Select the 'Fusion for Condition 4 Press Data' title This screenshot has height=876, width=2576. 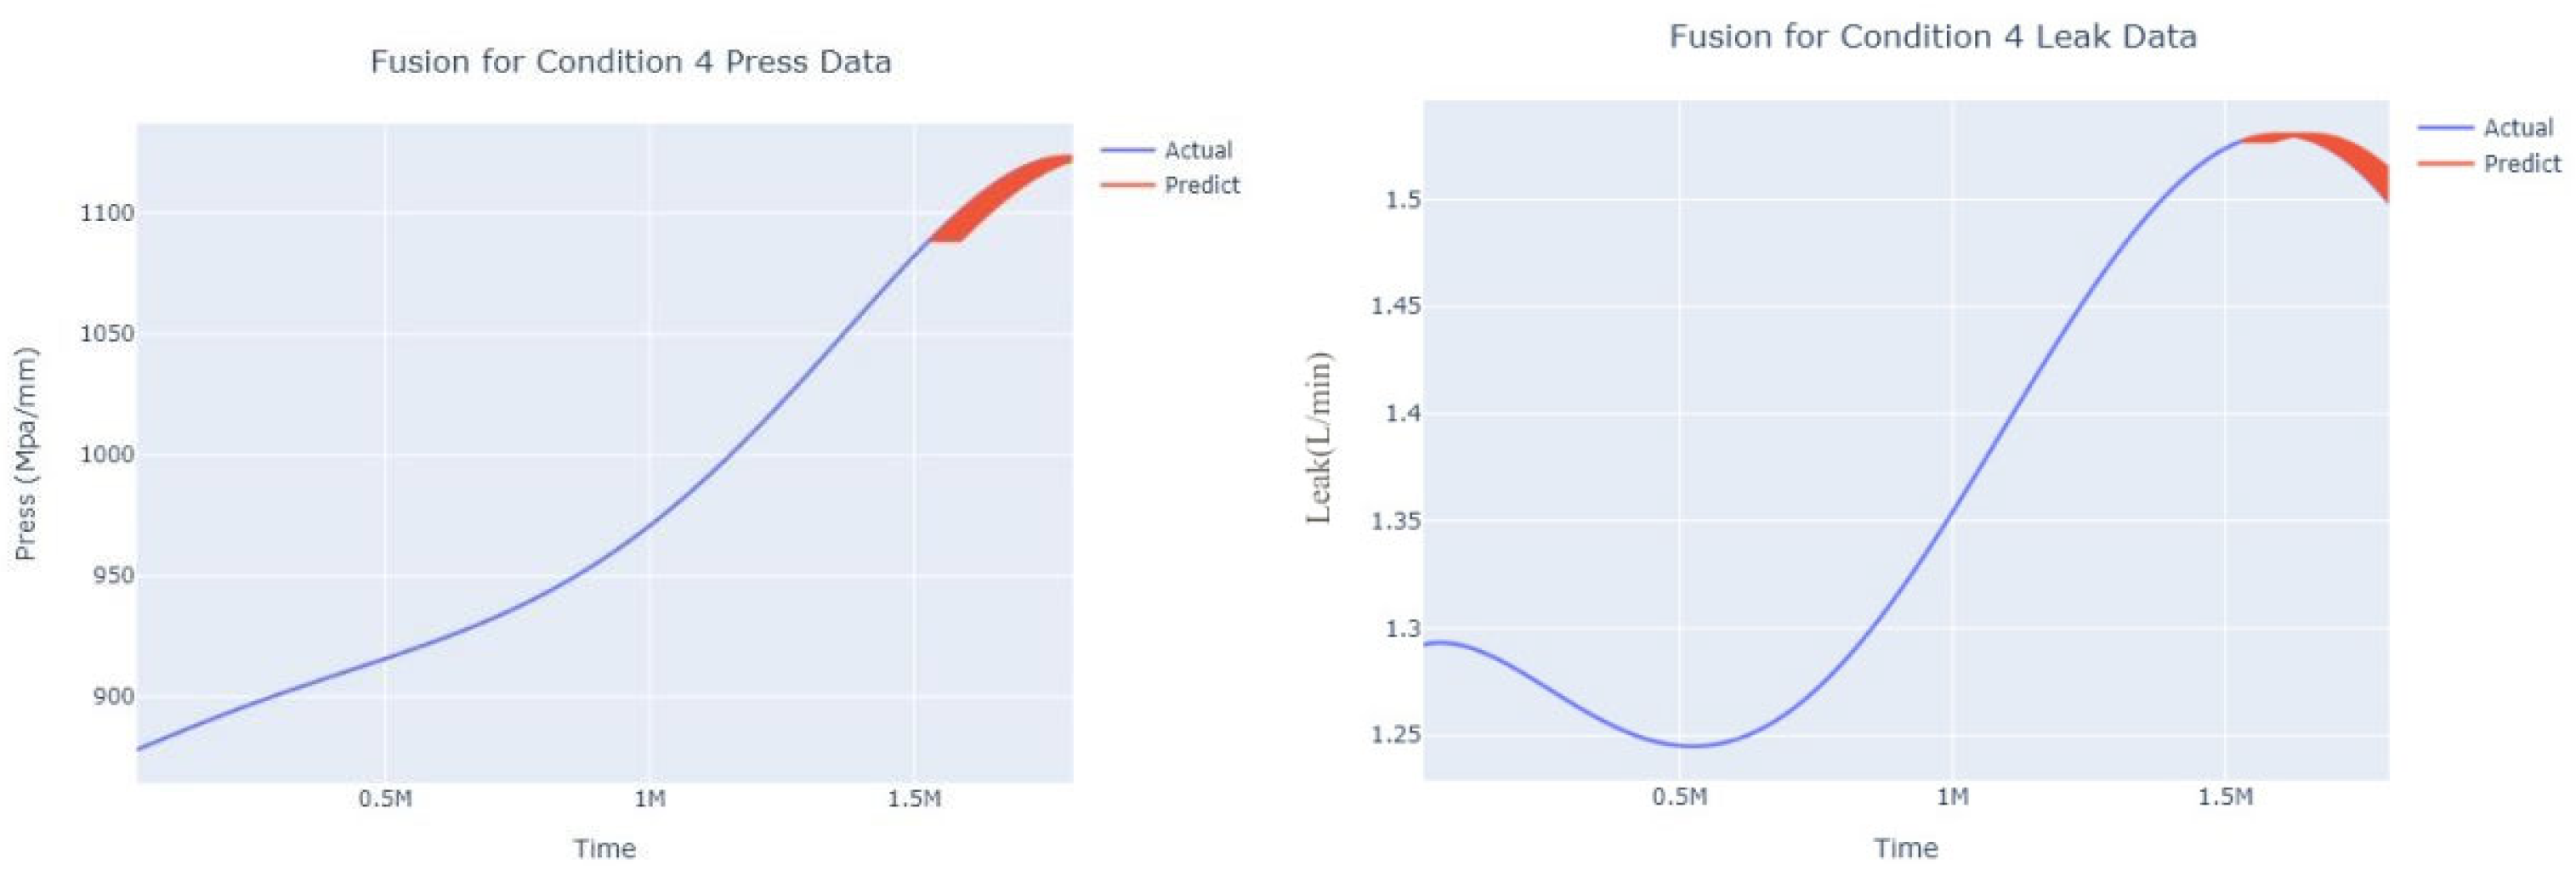[x=630, y=62]
